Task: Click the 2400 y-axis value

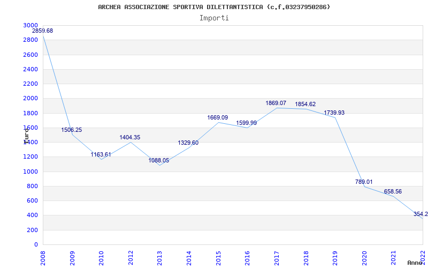Action: click(x=30, y=70)
